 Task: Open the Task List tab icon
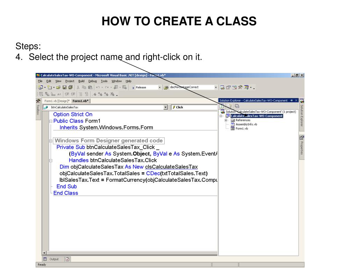67,259
